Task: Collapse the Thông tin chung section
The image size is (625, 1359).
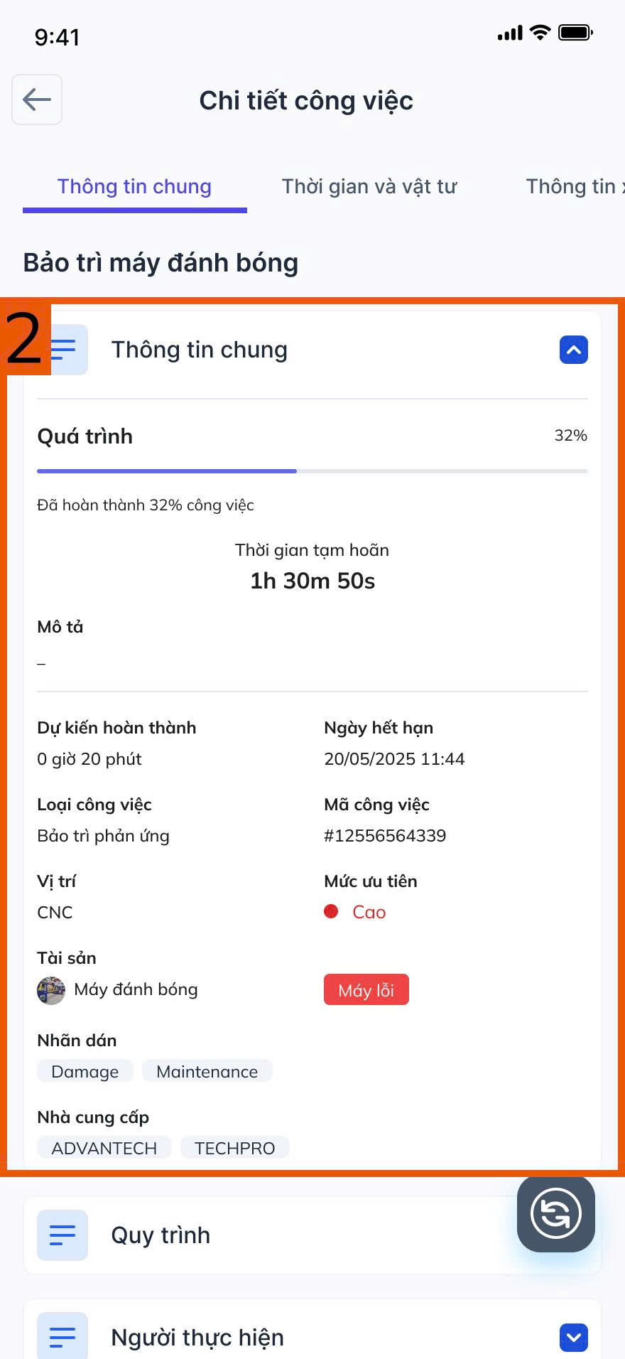Action: coord(573,350)
